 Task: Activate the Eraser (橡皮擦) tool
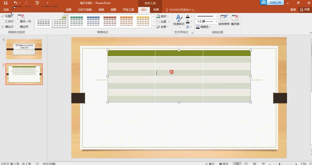point(235,20)
